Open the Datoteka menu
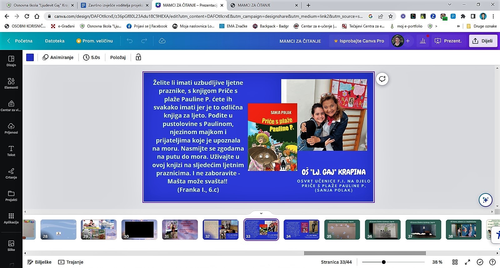Screen dimensions: 500x268 point(55,41)
